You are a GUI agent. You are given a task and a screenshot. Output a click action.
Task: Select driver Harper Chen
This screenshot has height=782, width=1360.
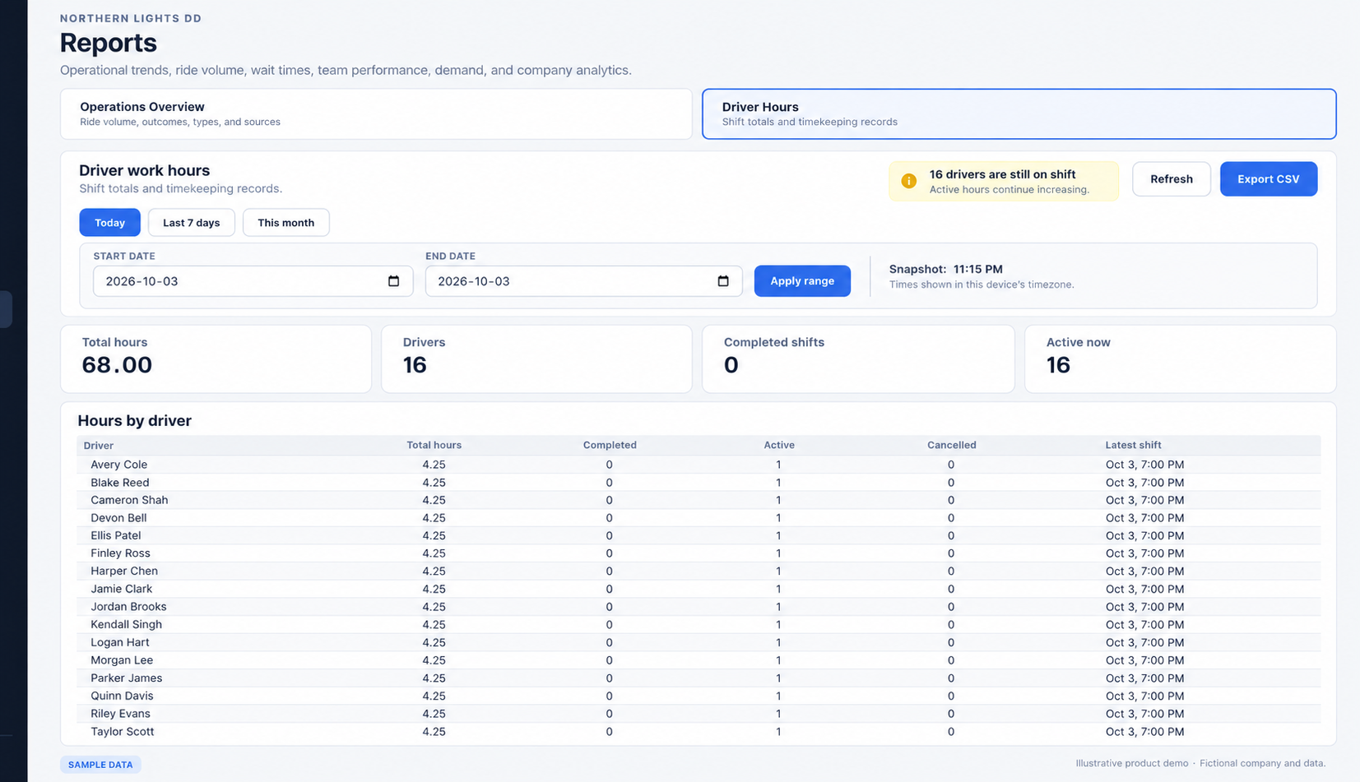pyautogui.click(x=699, y=571)
